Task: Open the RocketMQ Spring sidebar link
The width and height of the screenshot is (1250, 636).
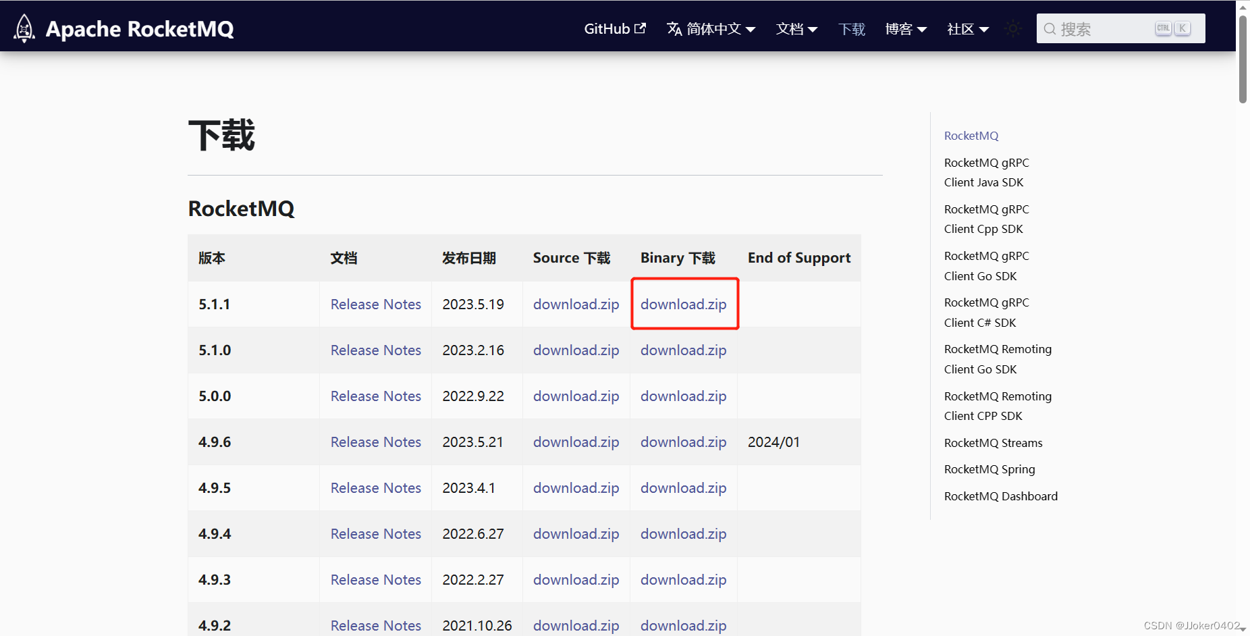Action: pos(989,469)
